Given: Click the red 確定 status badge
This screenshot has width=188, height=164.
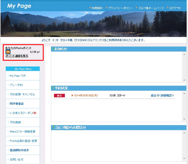Looking at the screenshot, I should (x=59, y=95).
